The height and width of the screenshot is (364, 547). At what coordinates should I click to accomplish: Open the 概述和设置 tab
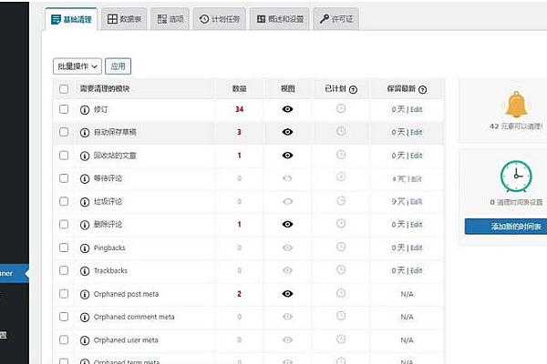point(280,19)
